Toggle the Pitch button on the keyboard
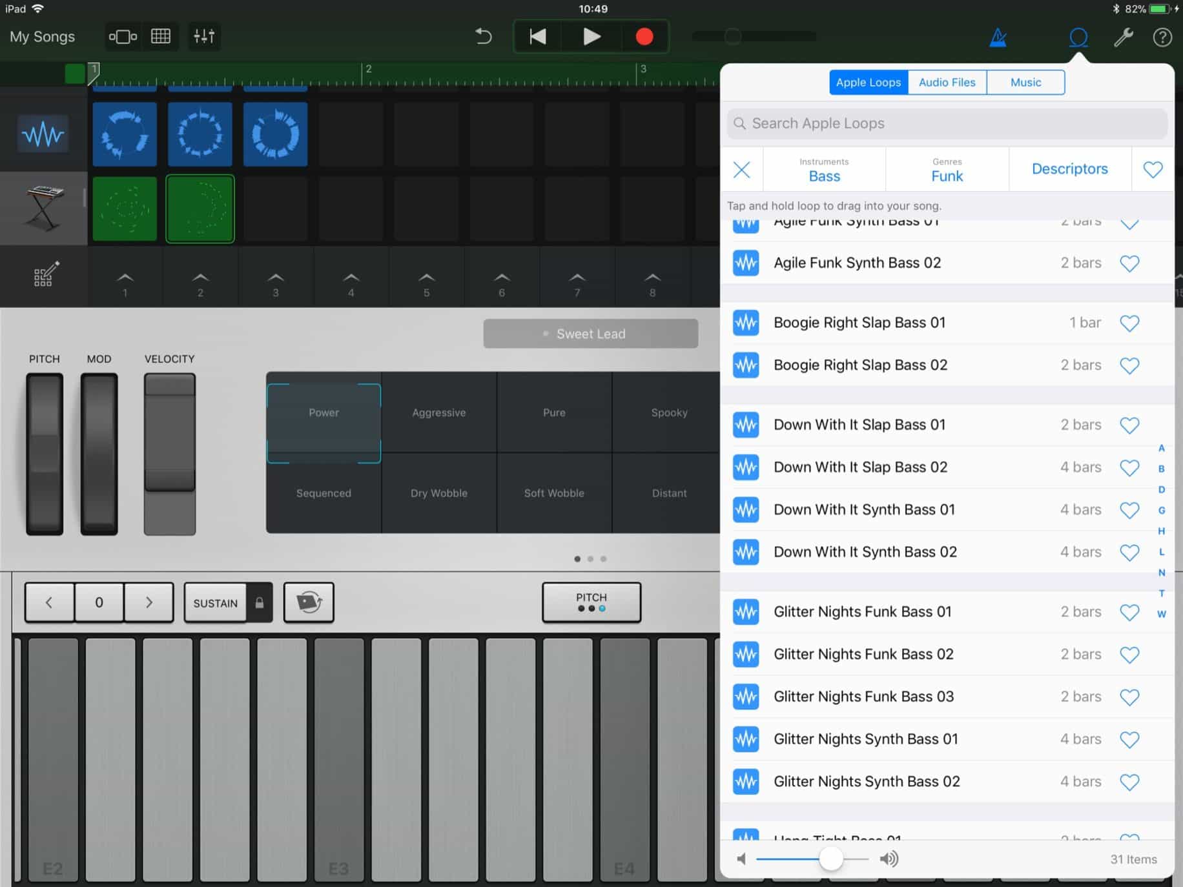 pyautogui.click(x=591, y=602)
